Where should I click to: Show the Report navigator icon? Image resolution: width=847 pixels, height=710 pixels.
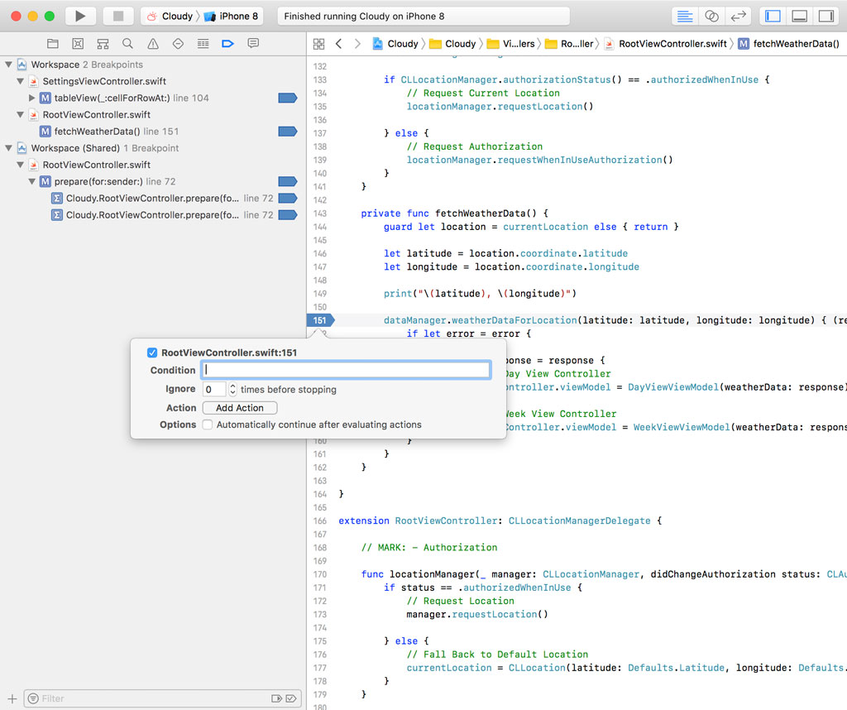[253, 43]
